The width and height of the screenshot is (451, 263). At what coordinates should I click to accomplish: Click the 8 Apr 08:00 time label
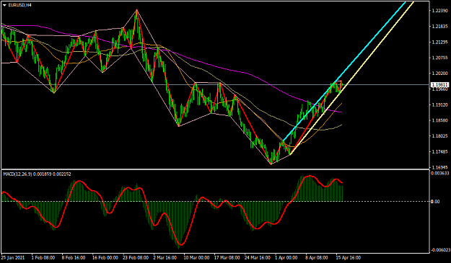[x=317, y=257]
